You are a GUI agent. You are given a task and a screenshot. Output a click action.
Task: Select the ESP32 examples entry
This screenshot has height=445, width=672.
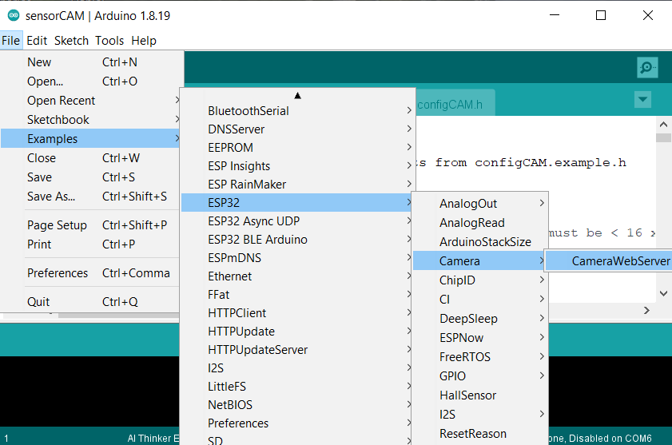(x=296, y=203)
